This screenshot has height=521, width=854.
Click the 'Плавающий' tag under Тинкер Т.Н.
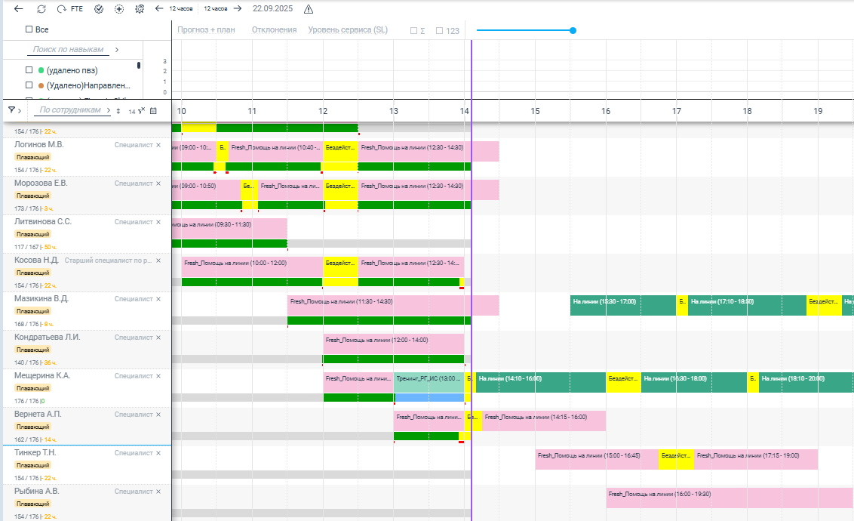coord(32,465)
